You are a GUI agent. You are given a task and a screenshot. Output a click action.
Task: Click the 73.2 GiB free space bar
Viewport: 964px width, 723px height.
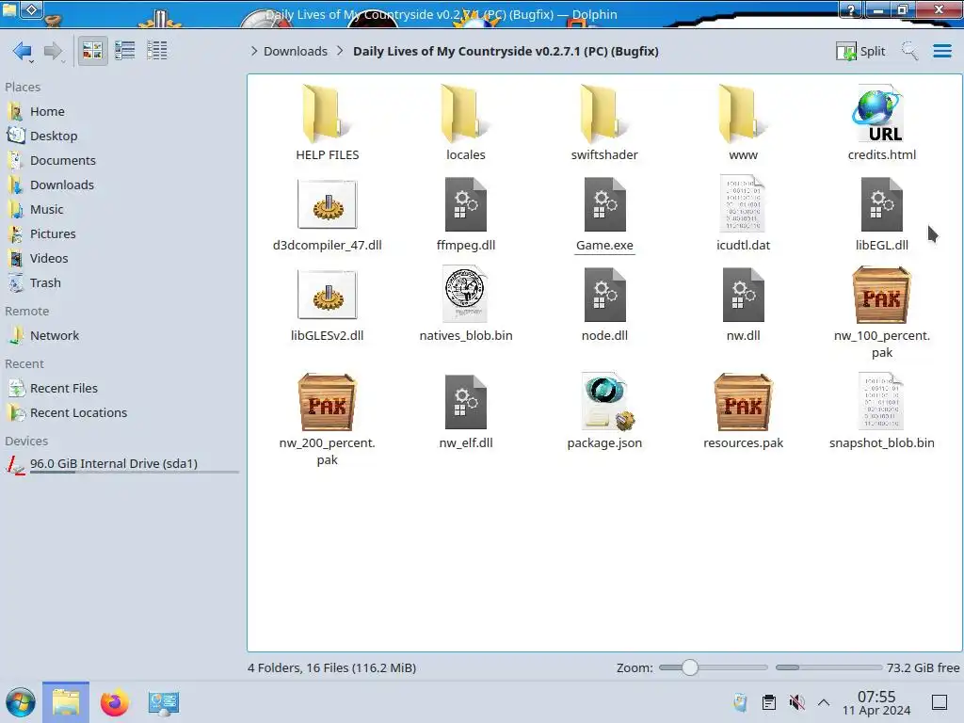coord(828,667)
